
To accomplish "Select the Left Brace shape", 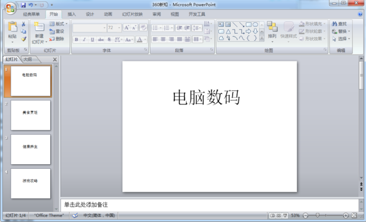I will point(249,38).
